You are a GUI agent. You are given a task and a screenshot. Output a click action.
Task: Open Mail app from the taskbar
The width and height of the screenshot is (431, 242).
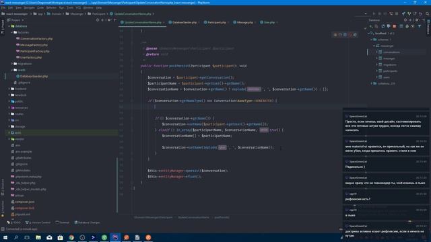click(49, 237)
